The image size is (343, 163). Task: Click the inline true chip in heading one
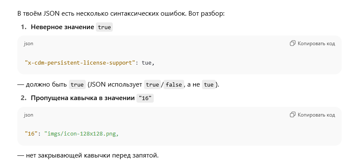[104, 27]
